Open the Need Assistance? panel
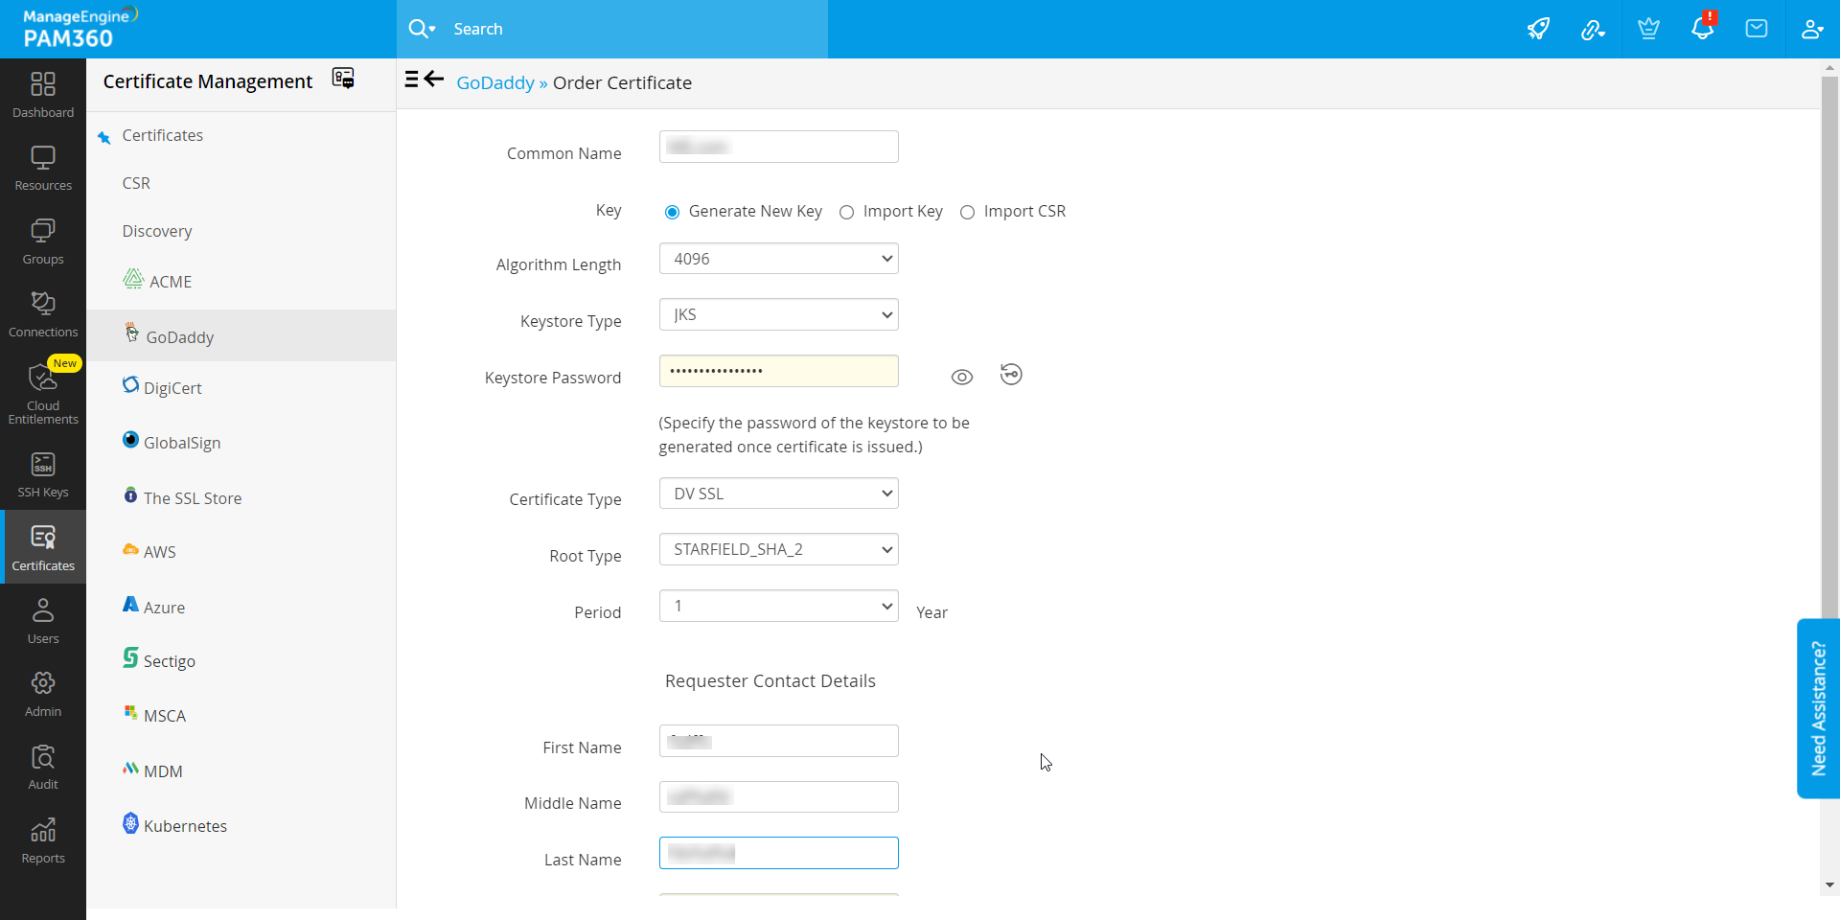 (x=1817, y=708)
